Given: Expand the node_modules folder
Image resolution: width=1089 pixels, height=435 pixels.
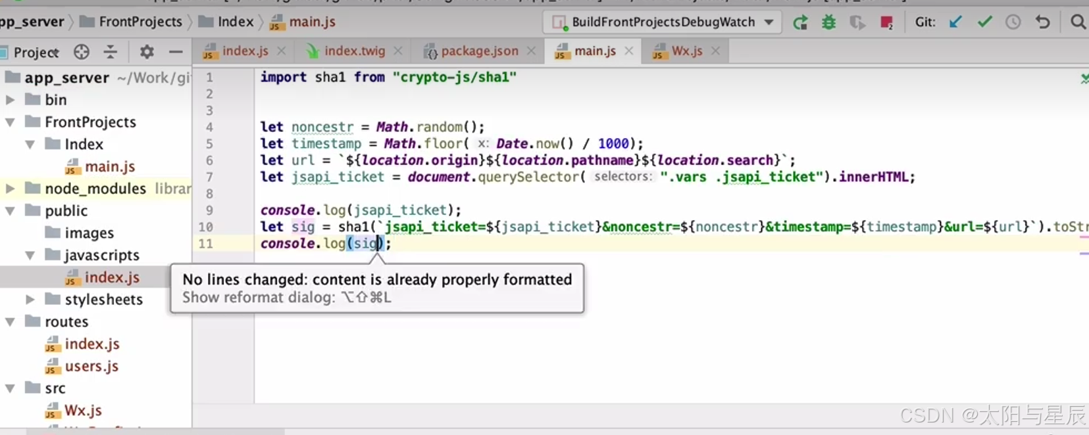Looking at the screenshot, I should coord(10,189).
